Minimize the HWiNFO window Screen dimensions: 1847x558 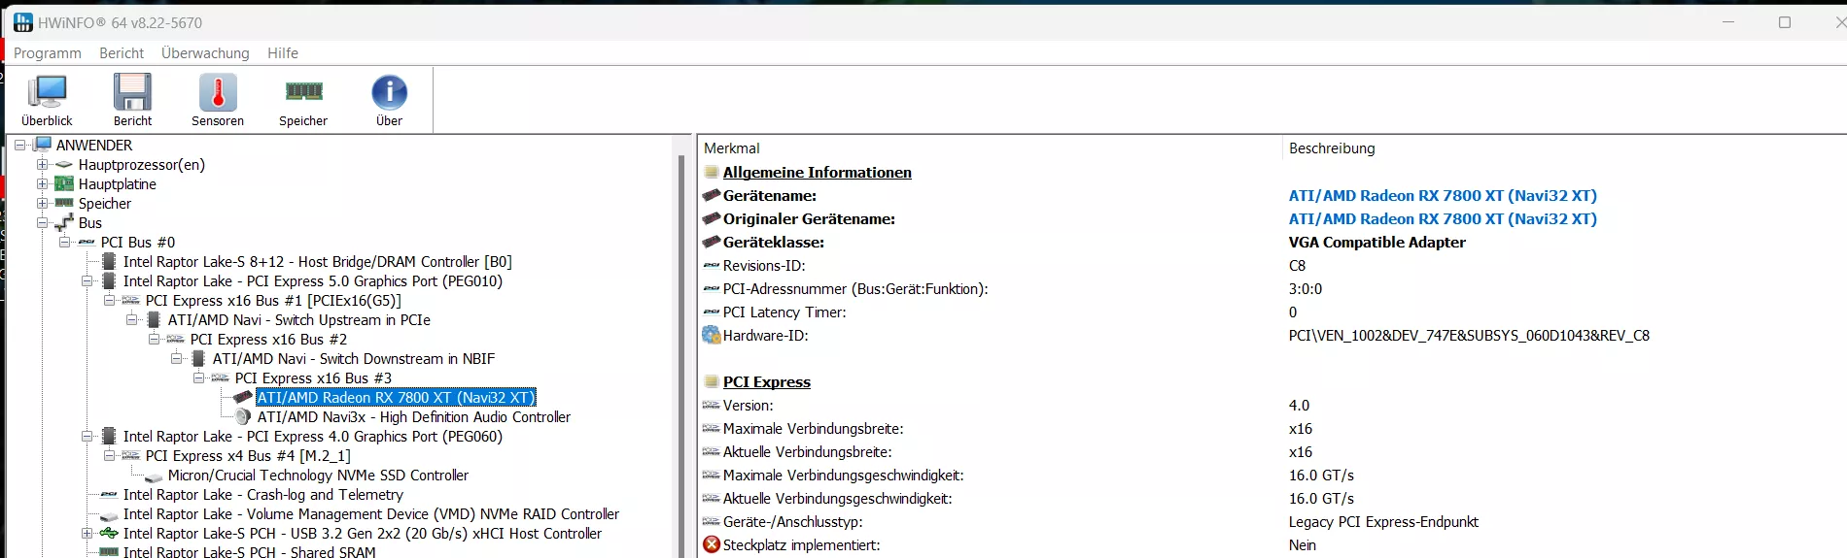(1728, 21)
